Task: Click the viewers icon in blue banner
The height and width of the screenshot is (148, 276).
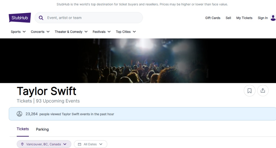Action: 19,114
